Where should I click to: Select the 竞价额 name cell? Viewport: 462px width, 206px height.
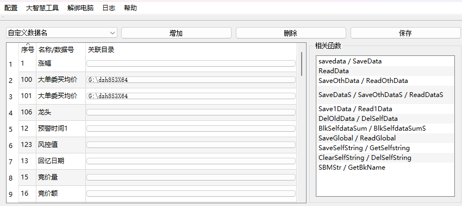click(61, 194)
